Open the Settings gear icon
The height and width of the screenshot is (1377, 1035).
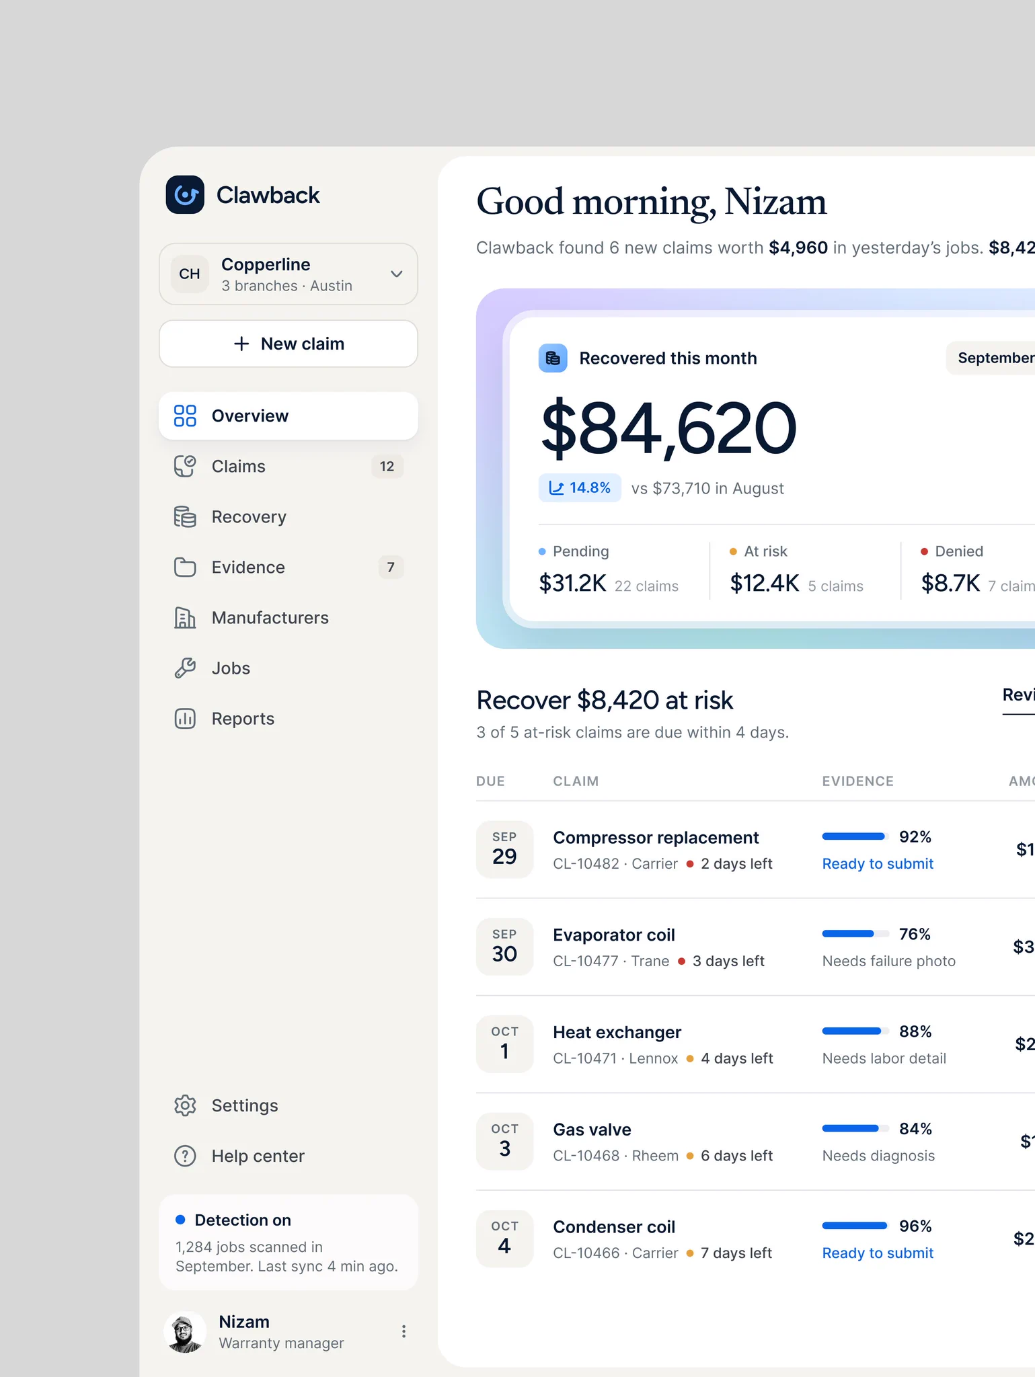point(185,1105)
